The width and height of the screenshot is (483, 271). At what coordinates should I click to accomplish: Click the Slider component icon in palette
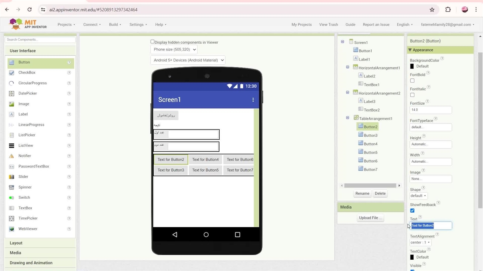[11, 177]
